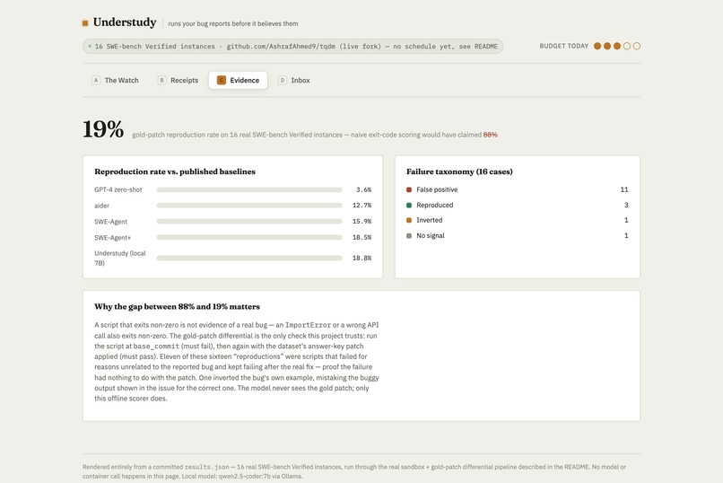Click the last empty budget dot
Viewport: 723px width, 483px height.
637,46
